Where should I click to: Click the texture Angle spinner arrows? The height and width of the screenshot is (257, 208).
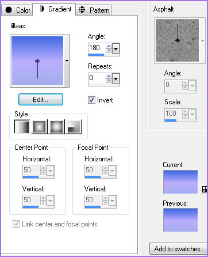pyautogui.click(x=186, y=85)
